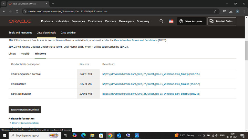Screen dimensions: 248x139
Task: Switch to Google Chrome in taskbar
Action: pyautogui.click(x=110, y=135)
